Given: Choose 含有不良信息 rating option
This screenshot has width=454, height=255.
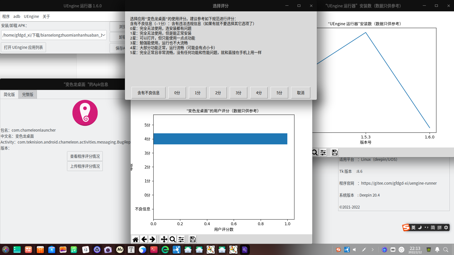Looking at the screenshot, I should pos(148,93).
